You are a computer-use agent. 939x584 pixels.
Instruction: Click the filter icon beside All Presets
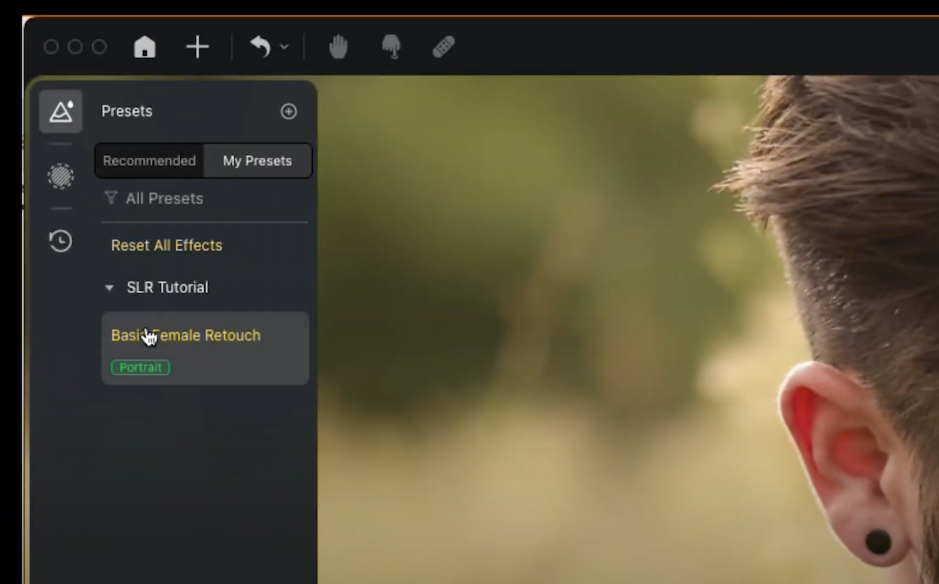pyautogui.click(x=110, y=198)
